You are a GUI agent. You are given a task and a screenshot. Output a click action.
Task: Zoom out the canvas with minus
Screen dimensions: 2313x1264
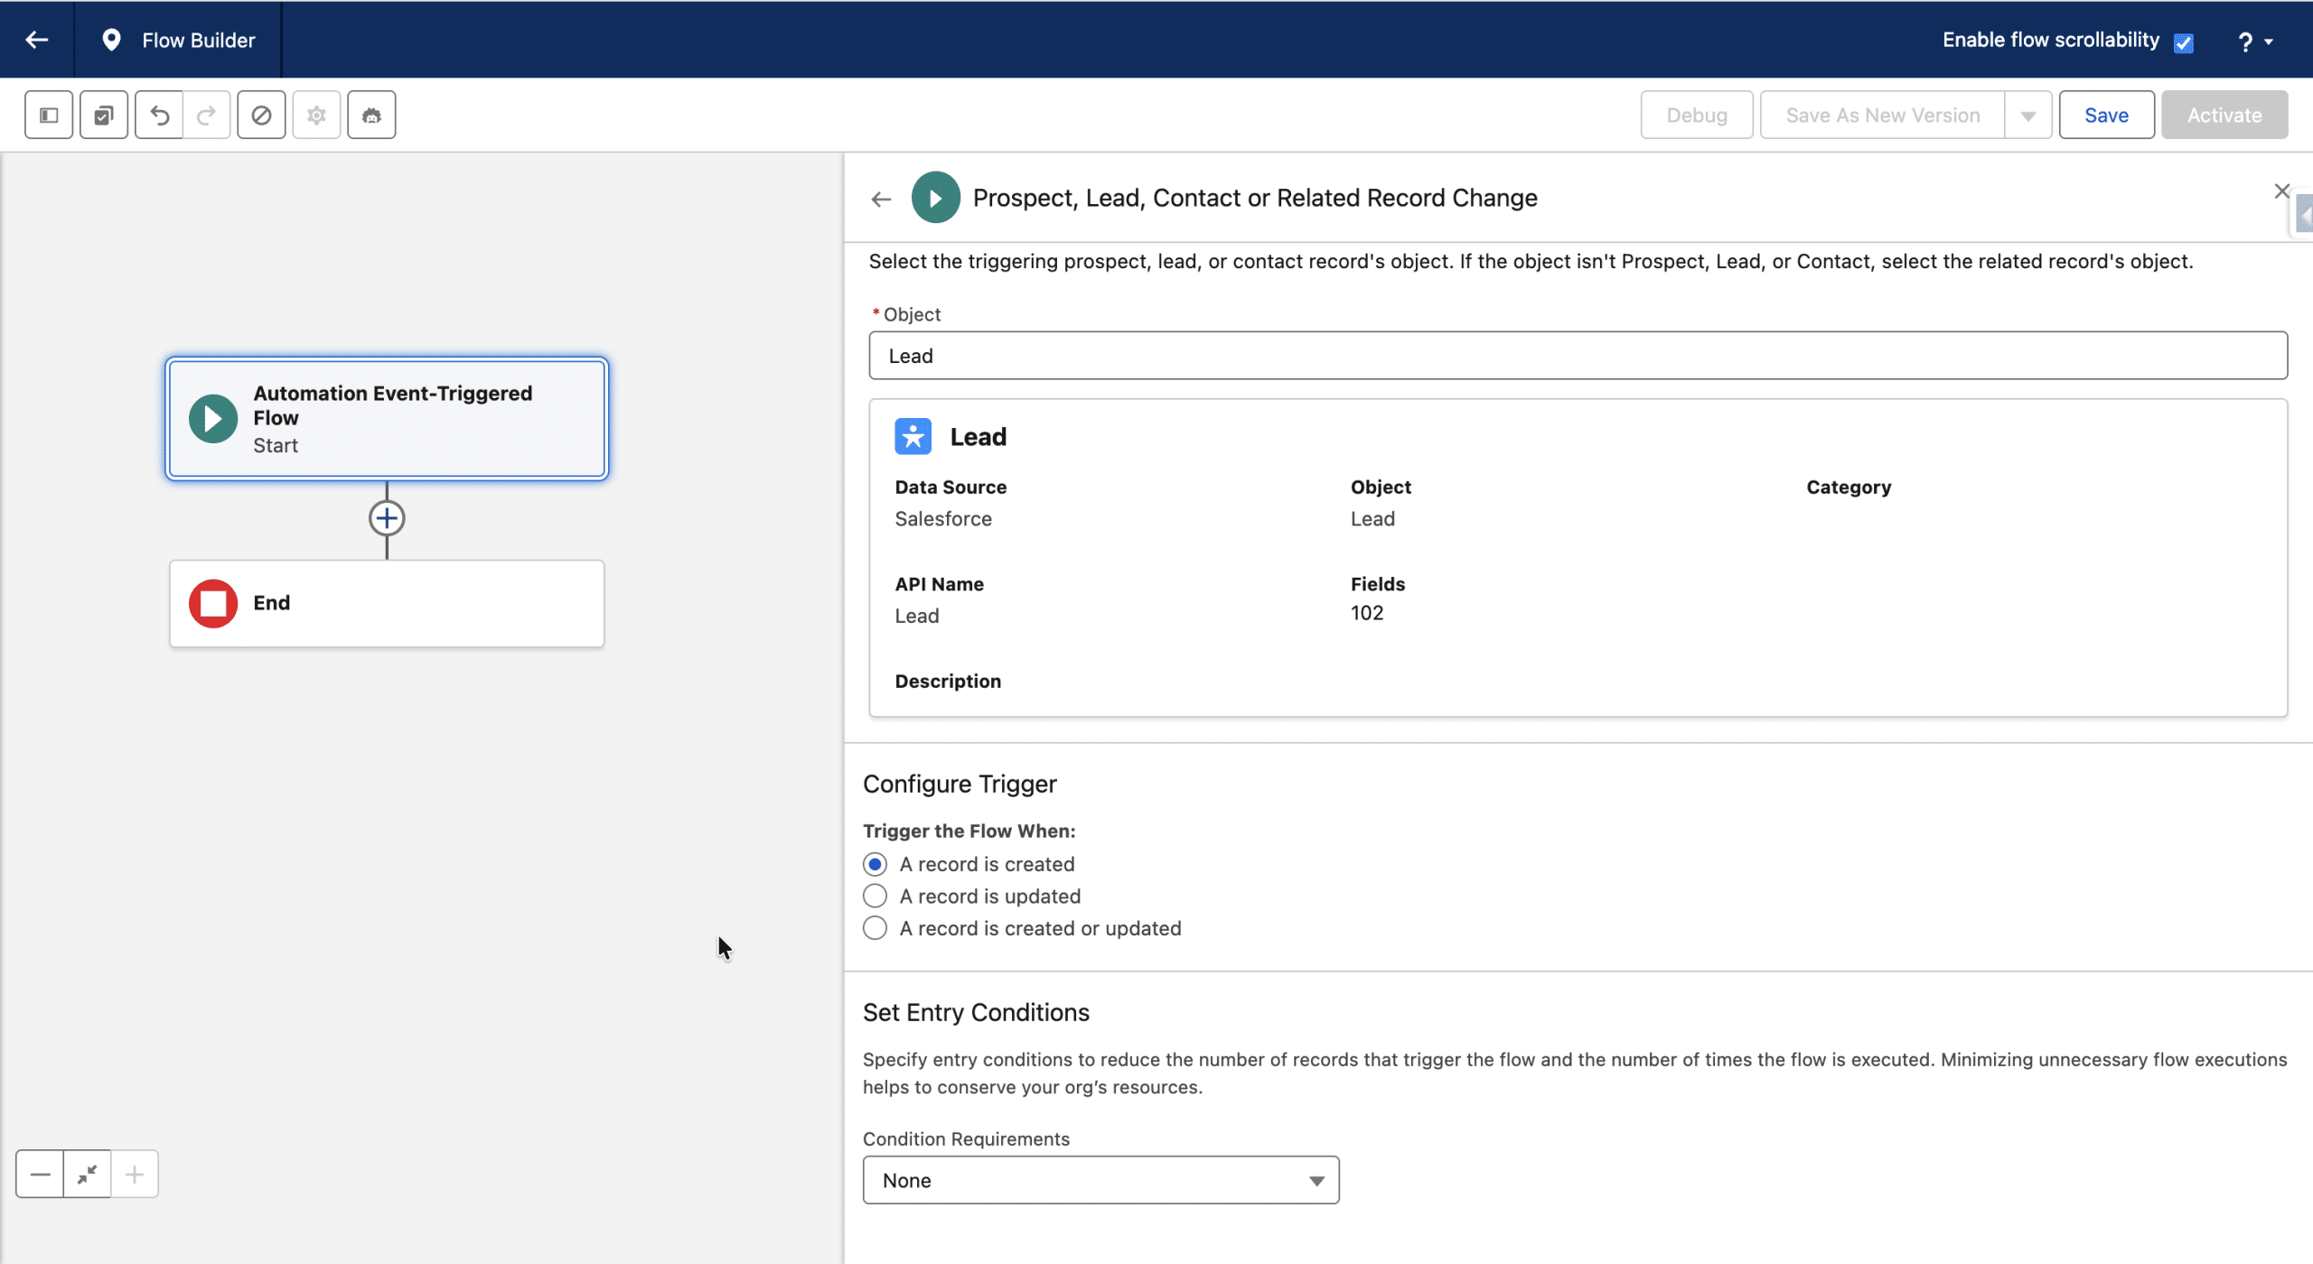tap(40, 1174)
